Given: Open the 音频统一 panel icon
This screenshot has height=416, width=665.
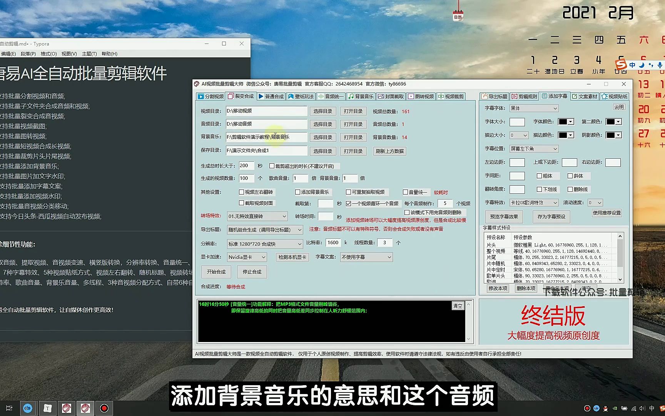Looking at the screenshot, I should click(322, 96).
